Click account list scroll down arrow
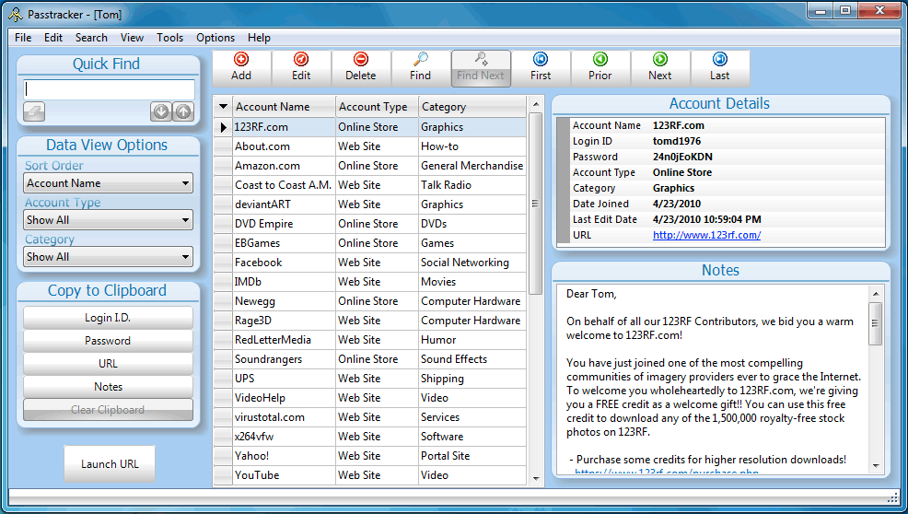This screenshot has width=908, height=514. tap(536, 479)
